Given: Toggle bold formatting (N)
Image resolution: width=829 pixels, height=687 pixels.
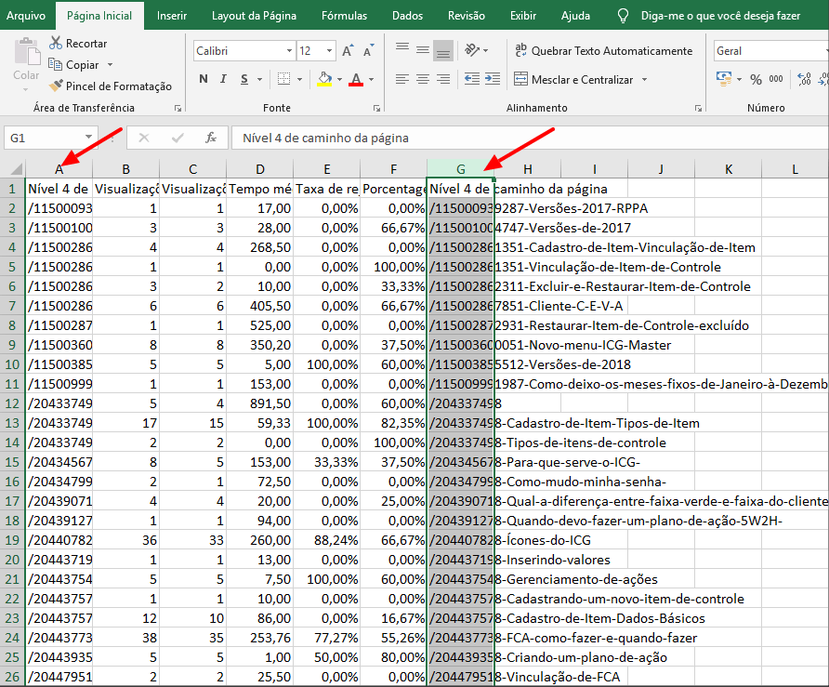Looking at the screenshot, I should (x=204, y=79).
